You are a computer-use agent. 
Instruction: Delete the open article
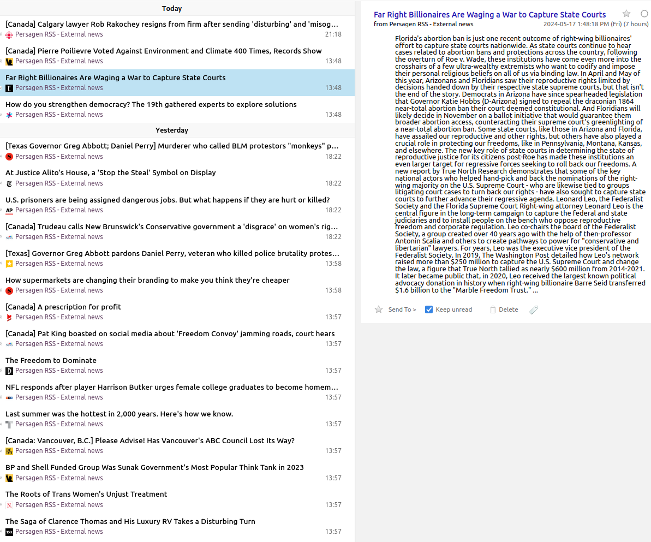(504, 309)
